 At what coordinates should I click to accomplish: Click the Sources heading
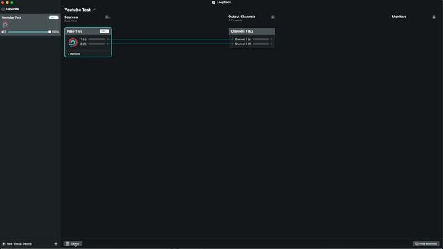[71, 17]
